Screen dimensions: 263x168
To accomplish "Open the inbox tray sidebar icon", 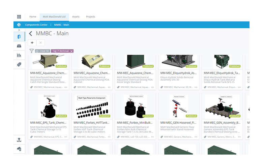I will (19, 46).
